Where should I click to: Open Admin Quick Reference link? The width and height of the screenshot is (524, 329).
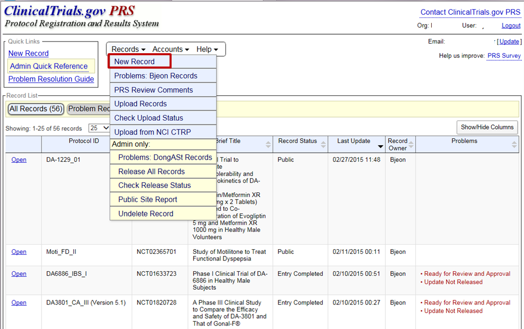click(49, 66)
